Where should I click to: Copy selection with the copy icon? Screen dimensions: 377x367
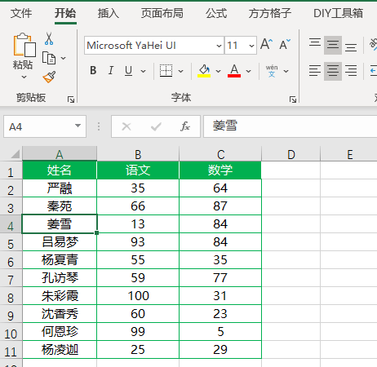[49, 58]
